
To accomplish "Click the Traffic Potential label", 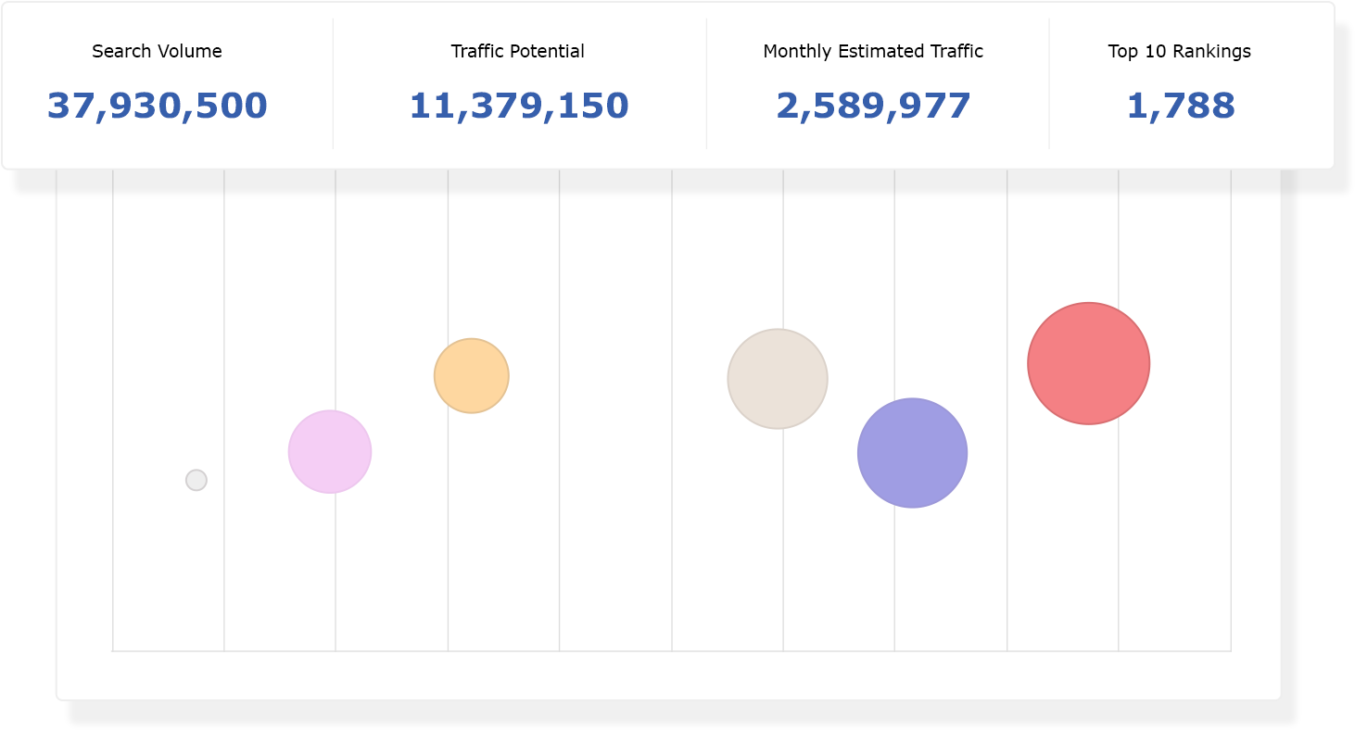I will [517, 52].
